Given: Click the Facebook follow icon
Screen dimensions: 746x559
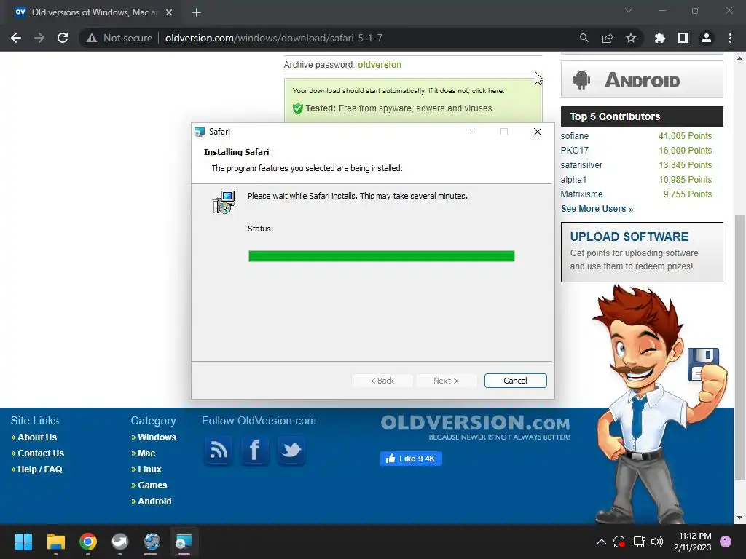Looking at the screenshot, I should tap(255, 450).
